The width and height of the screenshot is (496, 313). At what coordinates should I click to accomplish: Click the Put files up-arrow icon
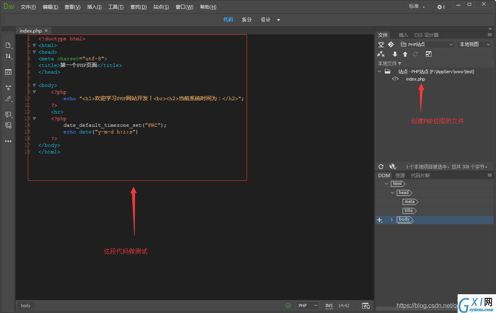tap(405, 54)
